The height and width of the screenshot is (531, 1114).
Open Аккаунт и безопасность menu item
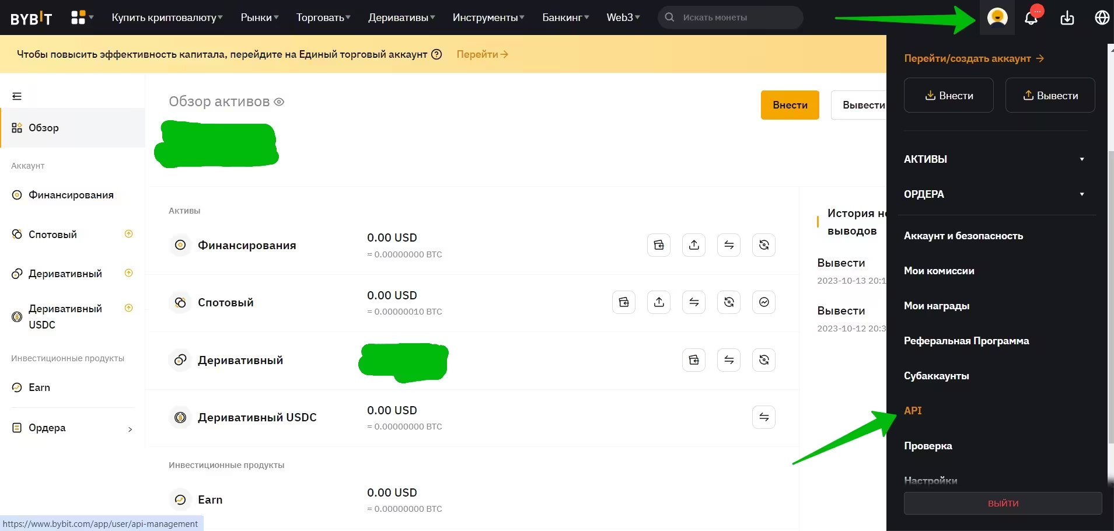click(963, 236)
